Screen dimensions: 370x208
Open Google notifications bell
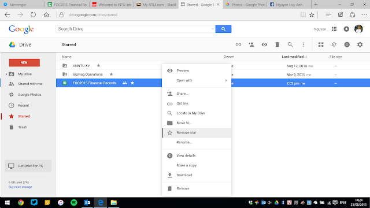(x=346, y=29)
